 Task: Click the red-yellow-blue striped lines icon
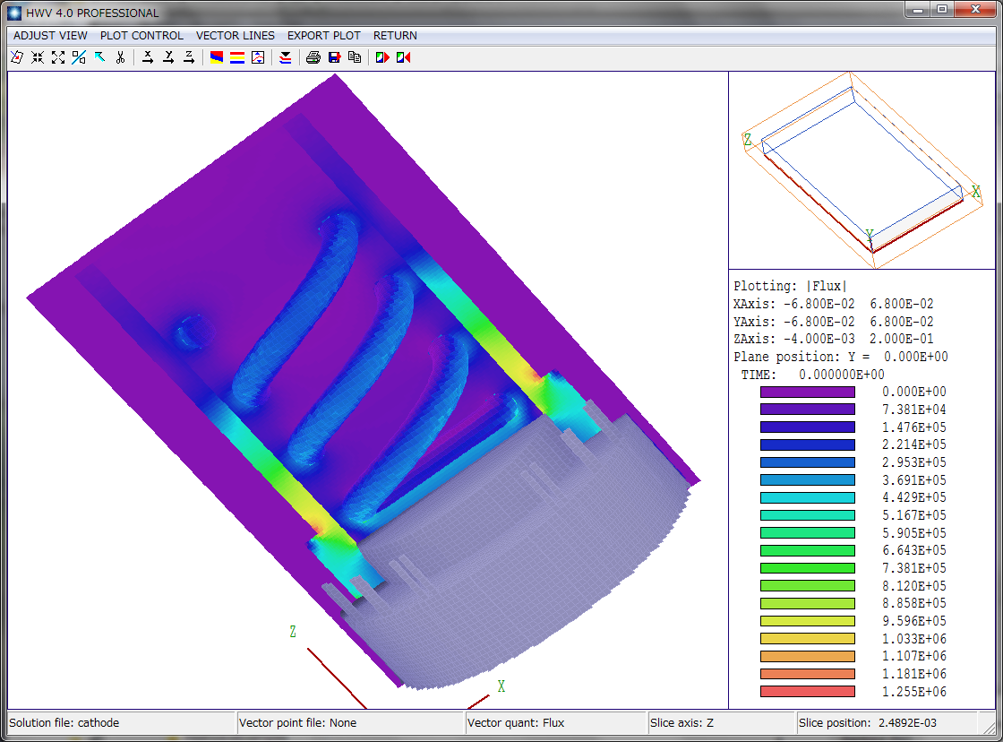(237, 57)
